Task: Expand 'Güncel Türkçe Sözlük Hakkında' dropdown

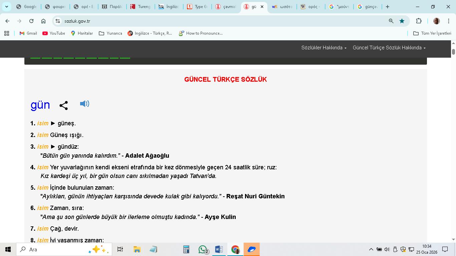Action: [x=389, y=48]
